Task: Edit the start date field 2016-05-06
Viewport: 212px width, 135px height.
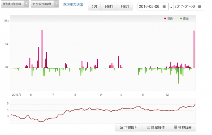Action: coord(153,6)
